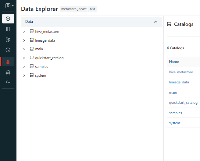Click the metastore-jpeast badge
The width and height of the screenshot is (200, 161).
(74, 9)
